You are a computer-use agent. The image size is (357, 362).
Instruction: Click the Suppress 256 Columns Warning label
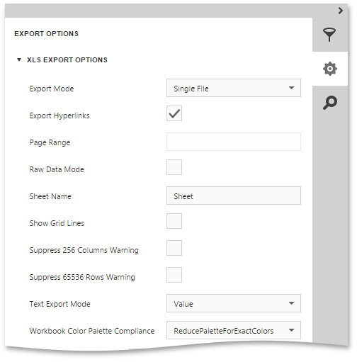[x=84, y=250]
